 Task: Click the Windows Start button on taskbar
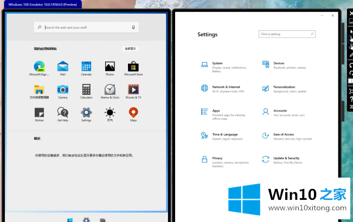point(70,220)
